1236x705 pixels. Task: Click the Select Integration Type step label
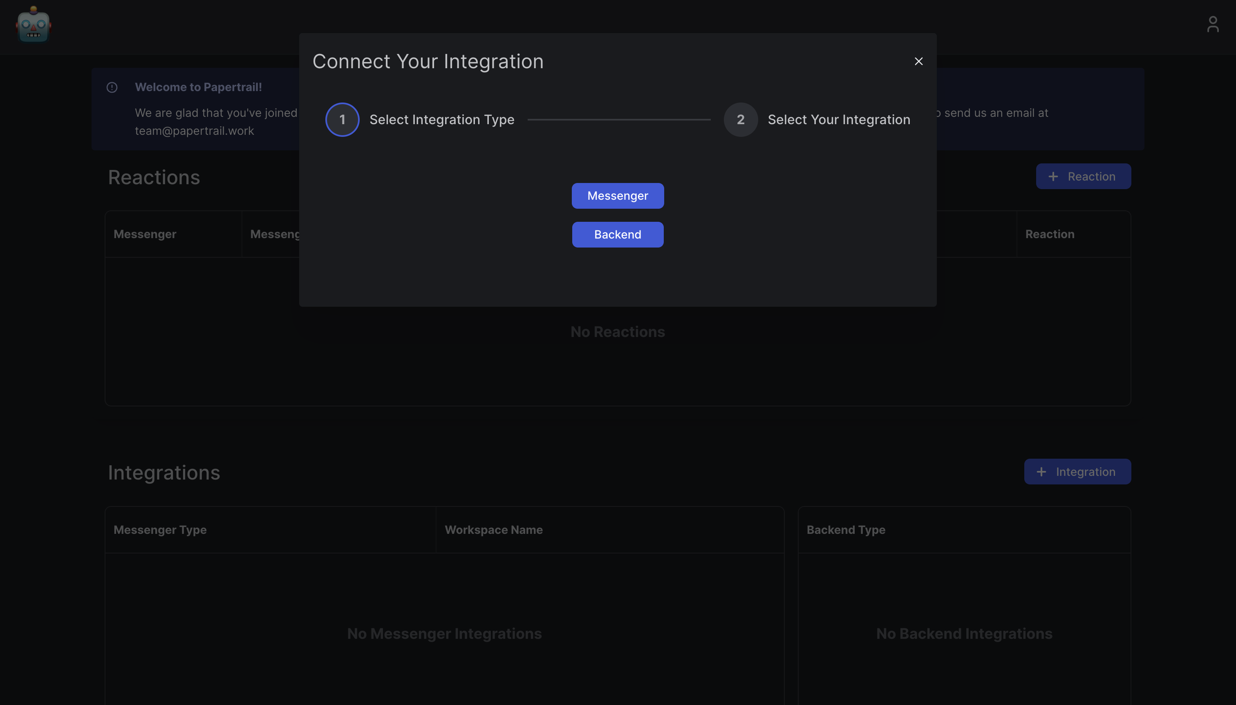coord(441,120)
